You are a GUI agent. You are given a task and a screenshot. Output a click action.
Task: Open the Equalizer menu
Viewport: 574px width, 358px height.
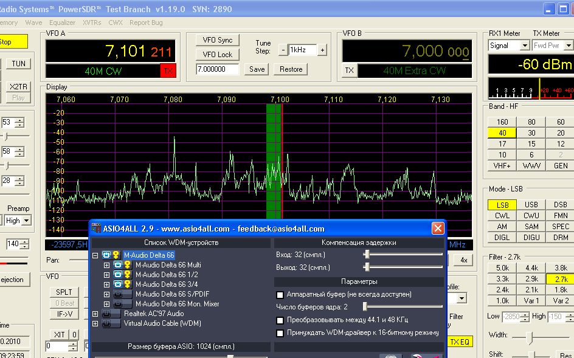[62, 22]
